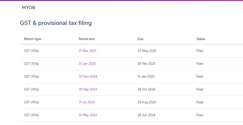
Task: Click Filed status for the 31 May 2024 return
Action: coord(200,115)
